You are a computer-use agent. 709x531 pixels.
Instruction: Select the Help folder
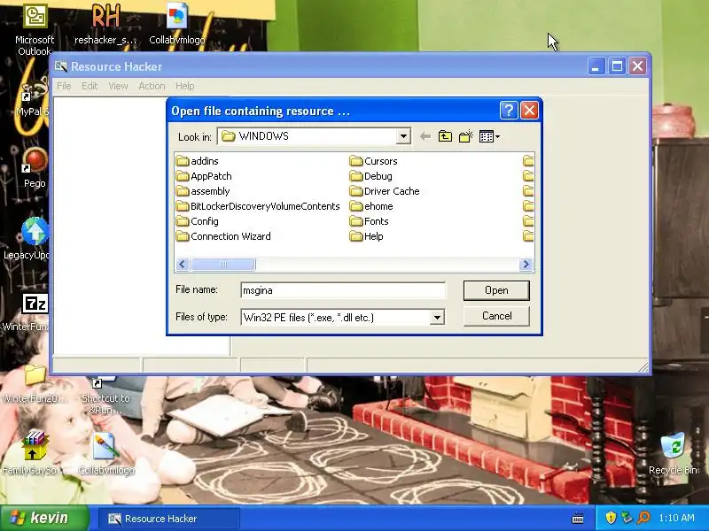click(366, 236)
